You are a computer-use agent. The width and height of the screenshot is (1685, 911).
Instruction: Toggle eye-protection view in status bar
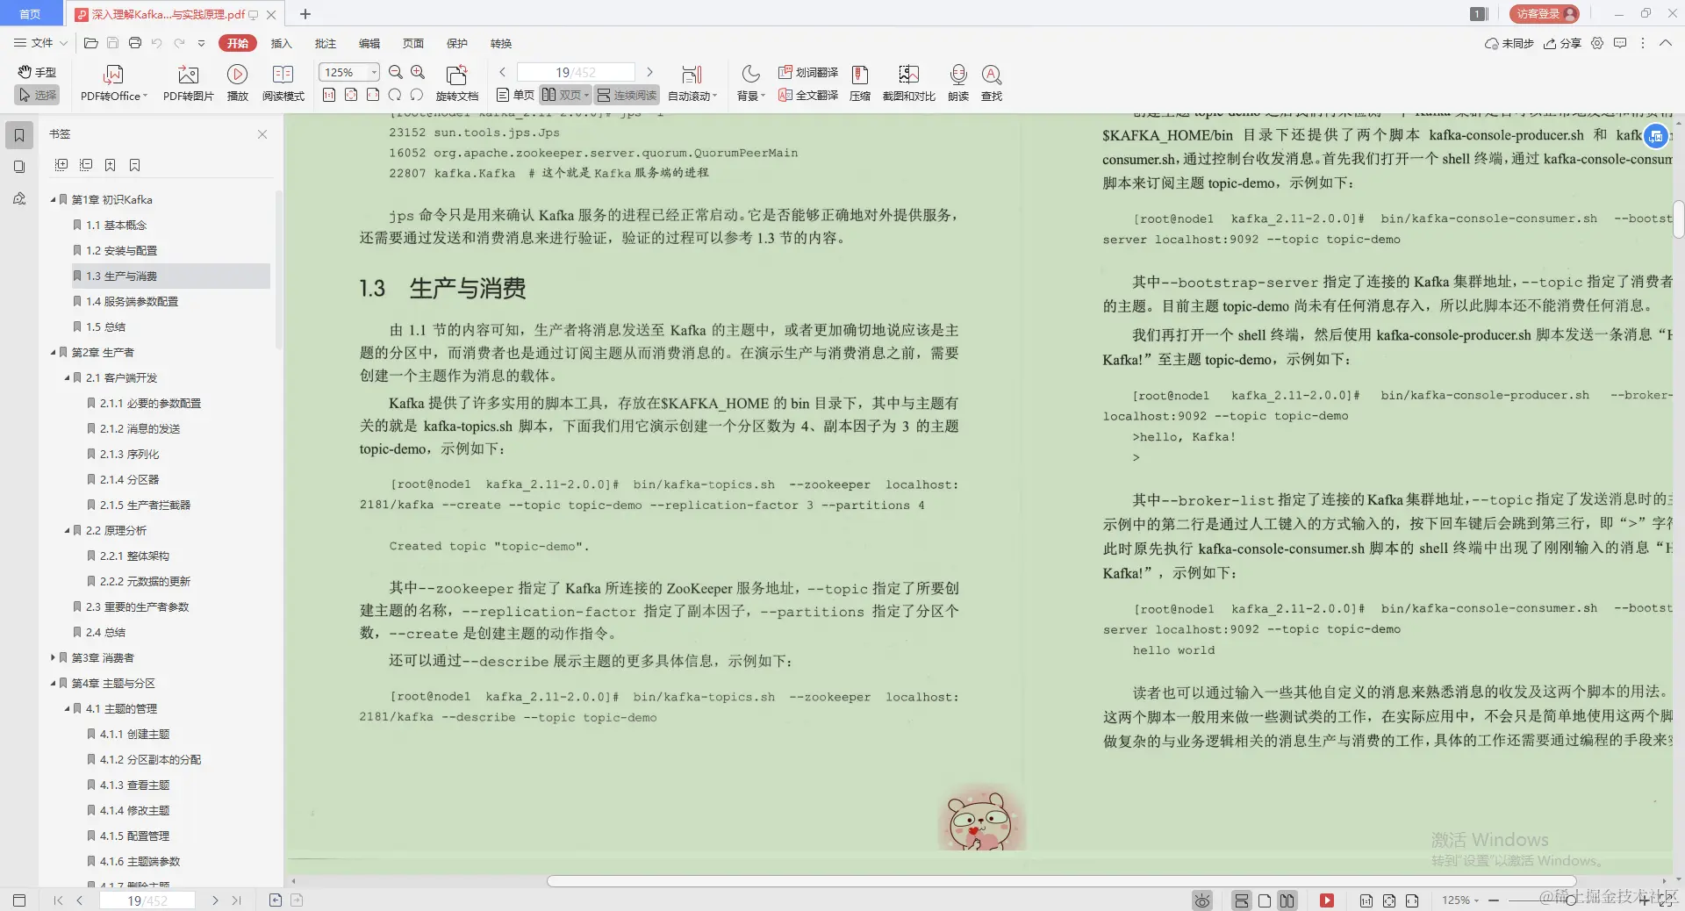1201,900
